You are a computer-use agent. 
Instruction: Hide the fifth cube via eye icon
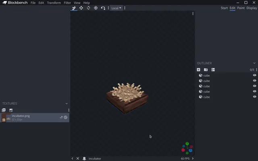pyautogui.click(x=254, y=97)
